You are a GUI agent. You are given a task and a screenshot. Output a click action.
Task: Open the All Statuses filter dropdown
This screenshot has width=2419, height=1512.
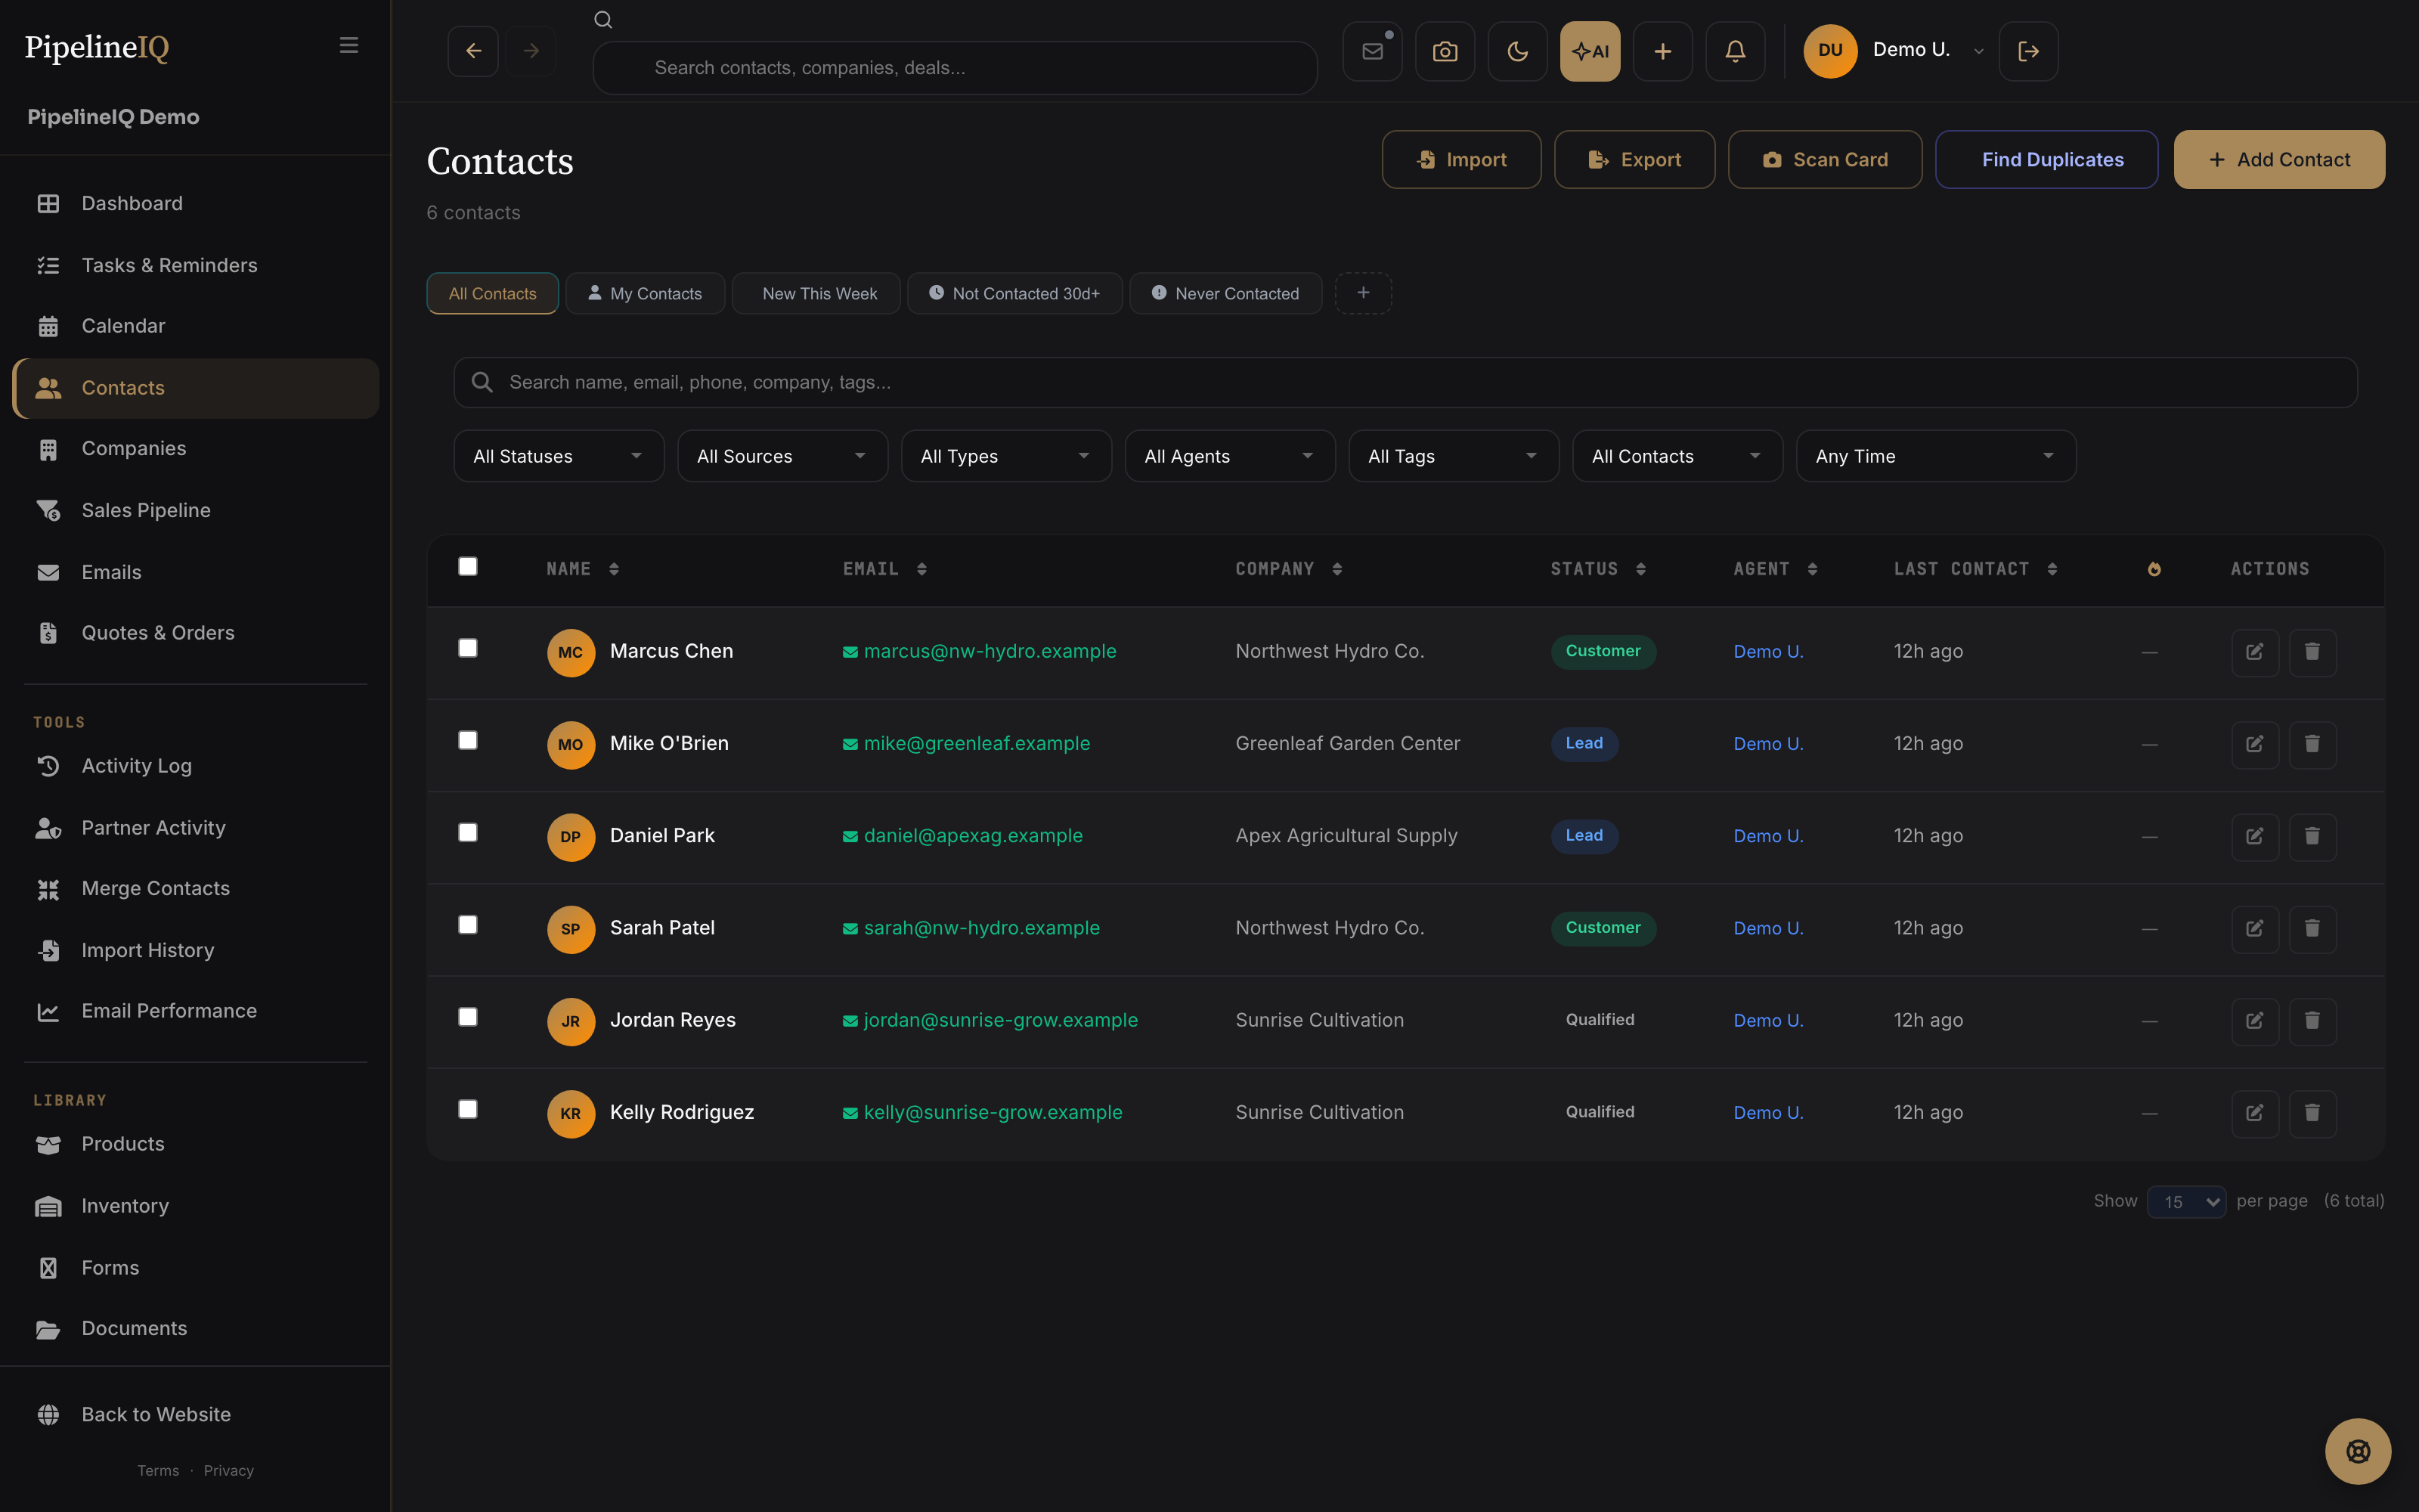tap(559, 456)
